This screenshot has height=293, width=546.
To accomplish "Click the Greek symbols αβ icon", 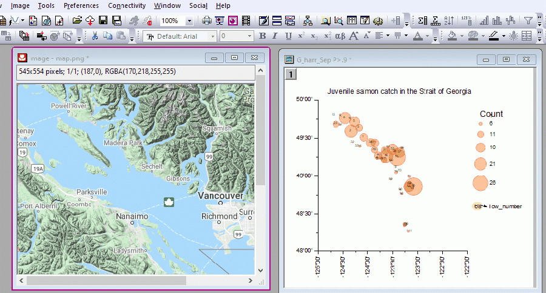I will (340, 36).
